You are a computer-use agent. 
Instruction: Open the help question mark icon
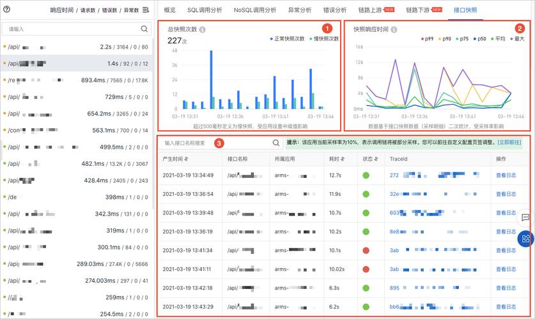[x=6, y=9]
